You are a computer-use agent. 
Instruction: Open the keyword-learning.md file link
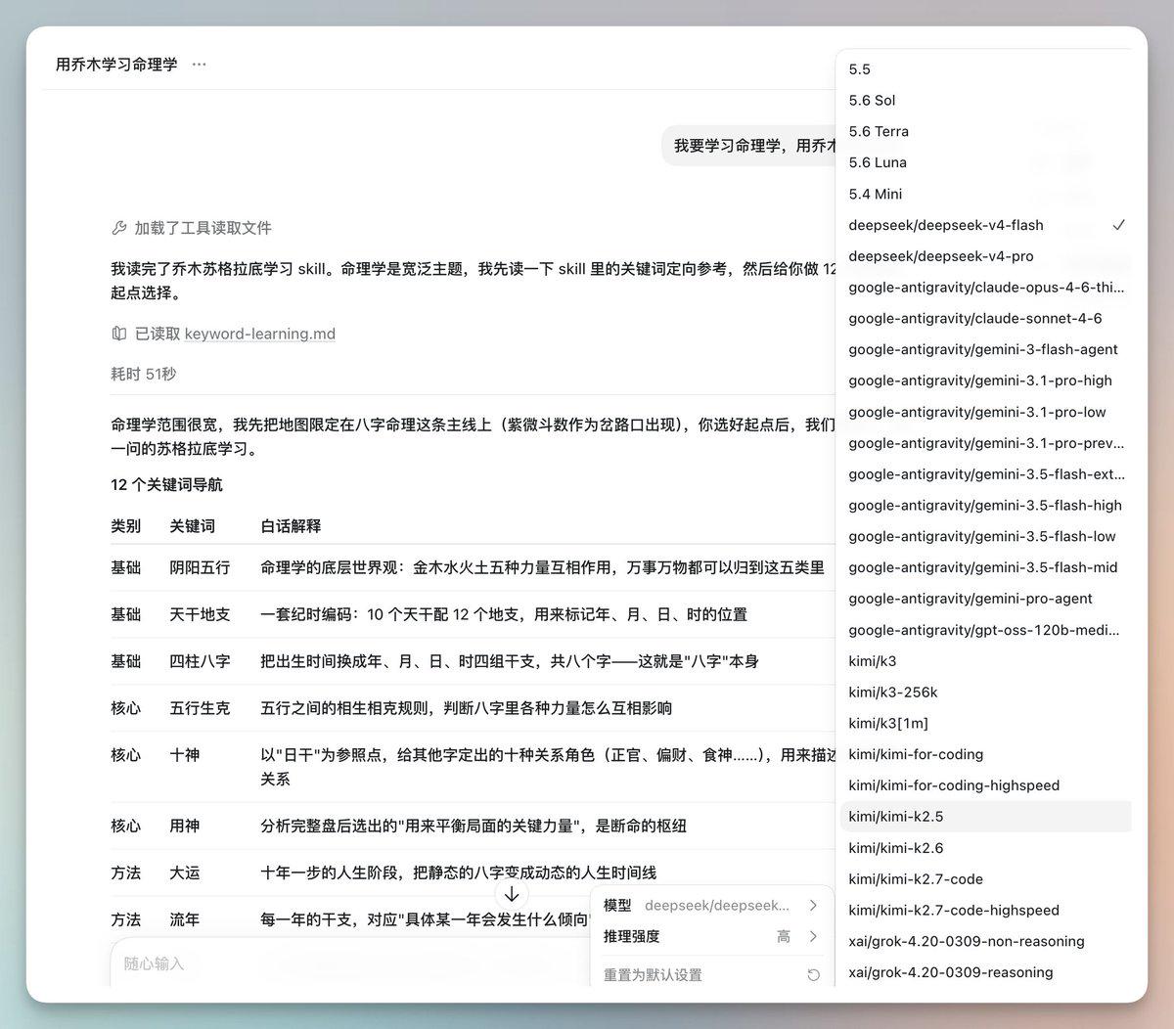(260, 334)
